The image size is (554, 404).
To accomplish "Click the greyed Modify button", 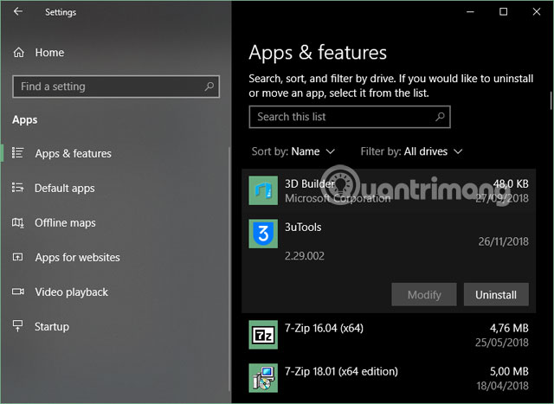I will 424,294.
